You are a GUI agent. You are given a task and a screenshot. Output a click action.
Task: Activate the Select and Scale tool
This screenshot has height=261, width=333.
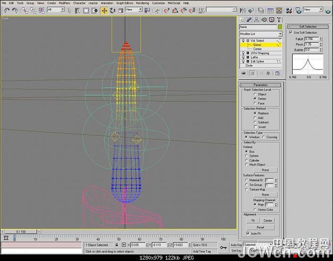121,10
